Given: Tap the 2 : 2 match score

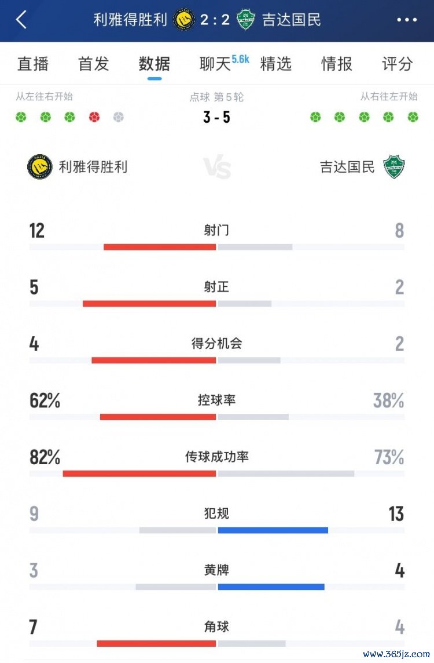Looking at the screenshot, I should pos(215,20).
